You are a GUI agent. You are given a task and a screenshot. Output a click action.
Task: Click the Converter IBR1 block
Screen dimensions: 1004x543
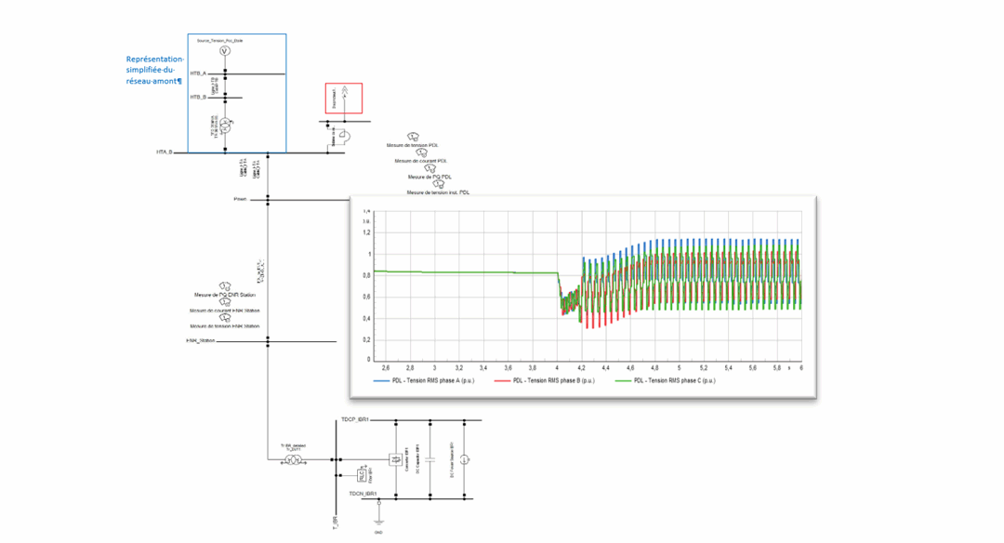pyautogui.click(x=395, y=458)
